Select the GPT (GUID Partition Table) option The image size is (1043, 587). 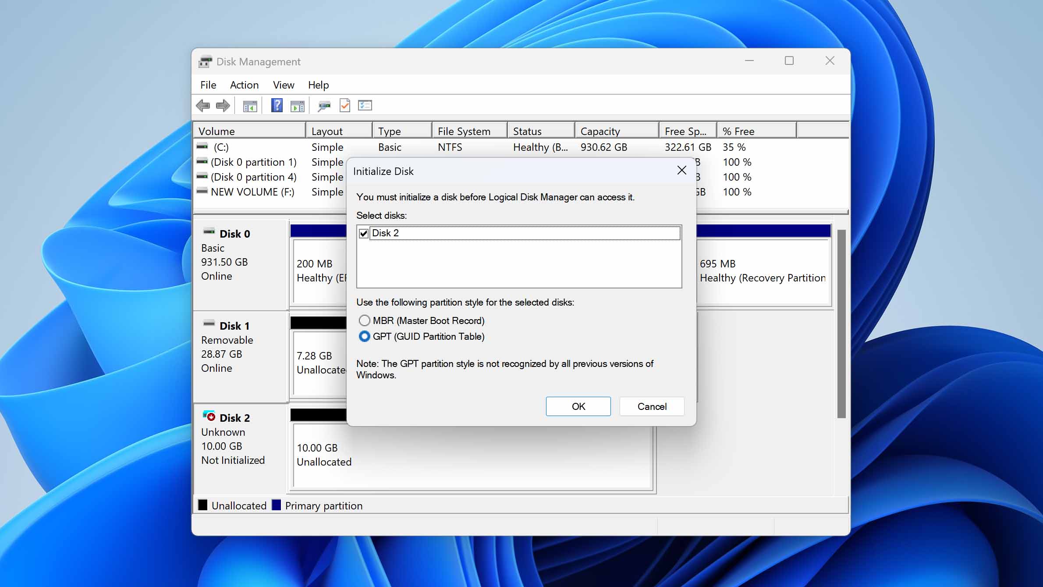coord(364,336)
